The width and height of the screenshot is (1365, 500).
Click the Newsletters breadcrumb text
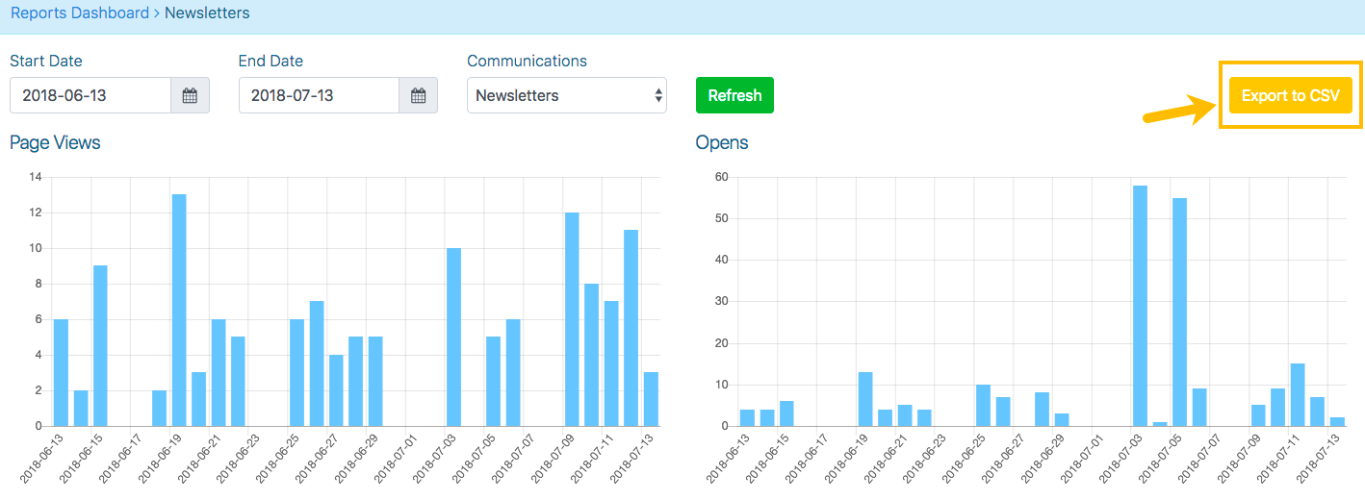[x=207, y=13]
